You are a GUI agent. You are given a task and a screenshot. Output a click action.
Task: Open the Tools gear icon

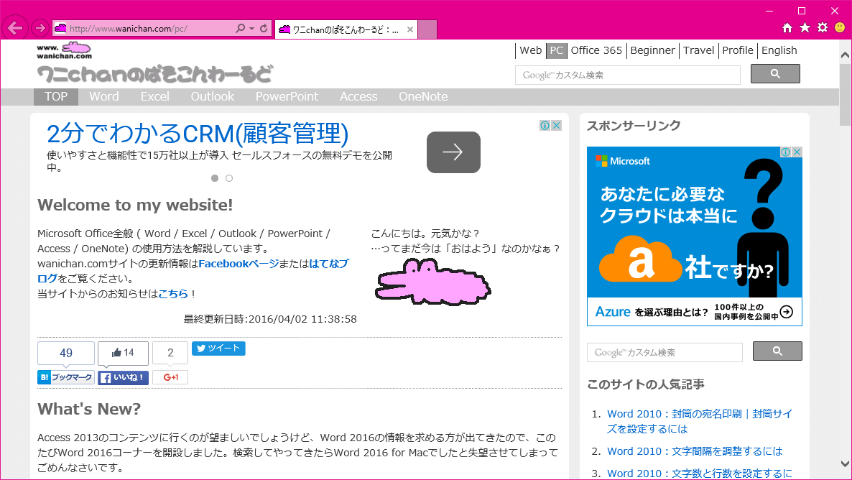[x=823, y=28]
